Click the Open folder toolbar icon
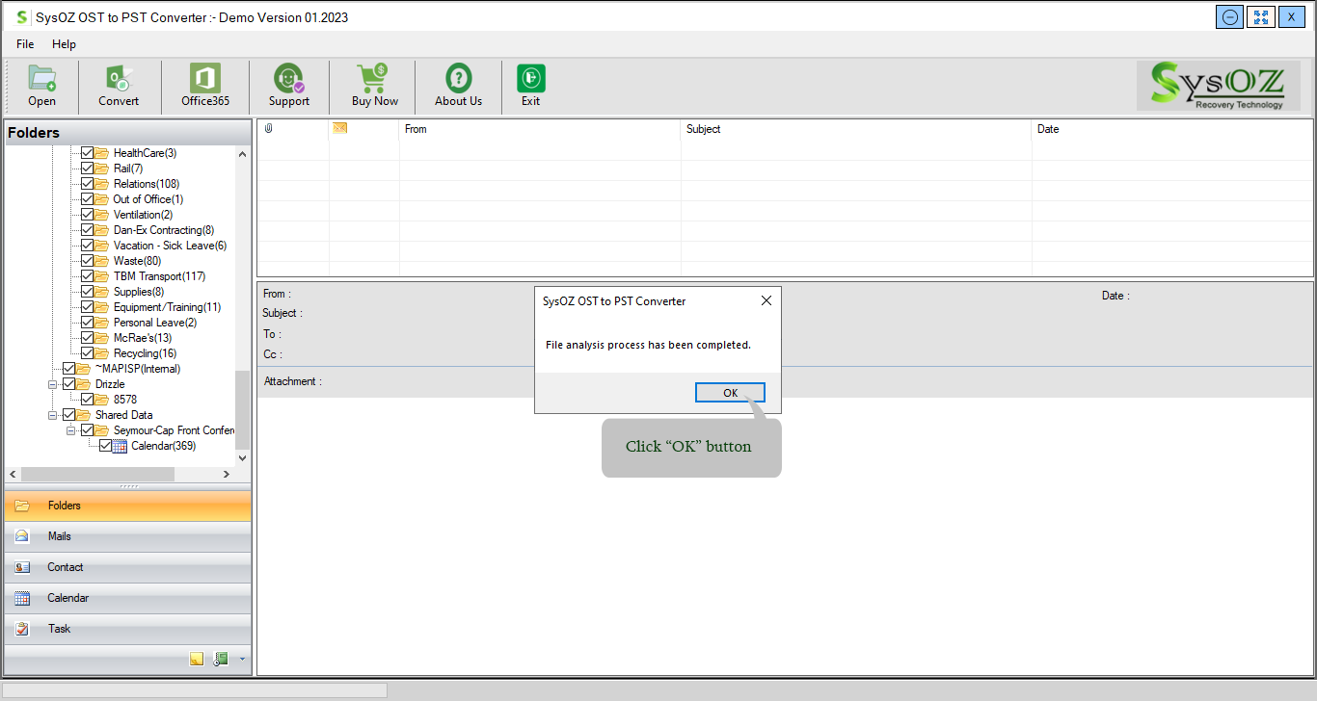Screen dimensions: 1317x701 click(x=41, y=79)
